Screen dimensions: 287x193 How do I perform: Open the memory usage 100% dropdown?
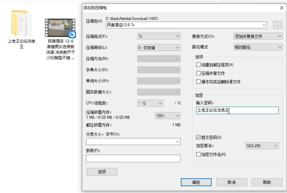point(168,116)
